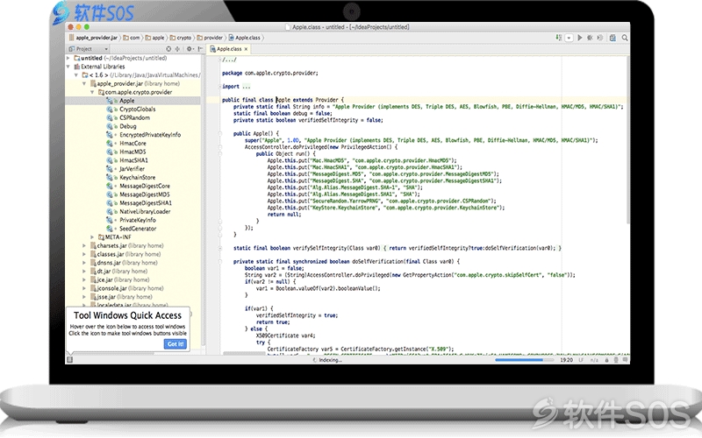Open the Project panel settings gear
The height and width of the screenshot is (438, 702).
pyautogui.click(x=190, y=49)
